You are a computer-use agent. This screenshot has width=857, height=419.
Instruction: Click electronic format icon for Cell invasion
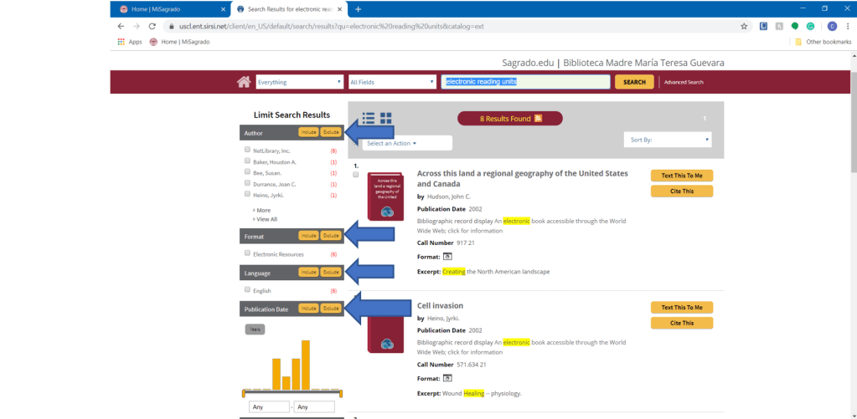[447, 378]
